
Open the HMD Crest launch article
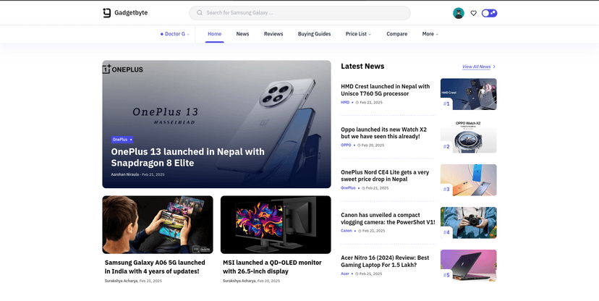385,90
